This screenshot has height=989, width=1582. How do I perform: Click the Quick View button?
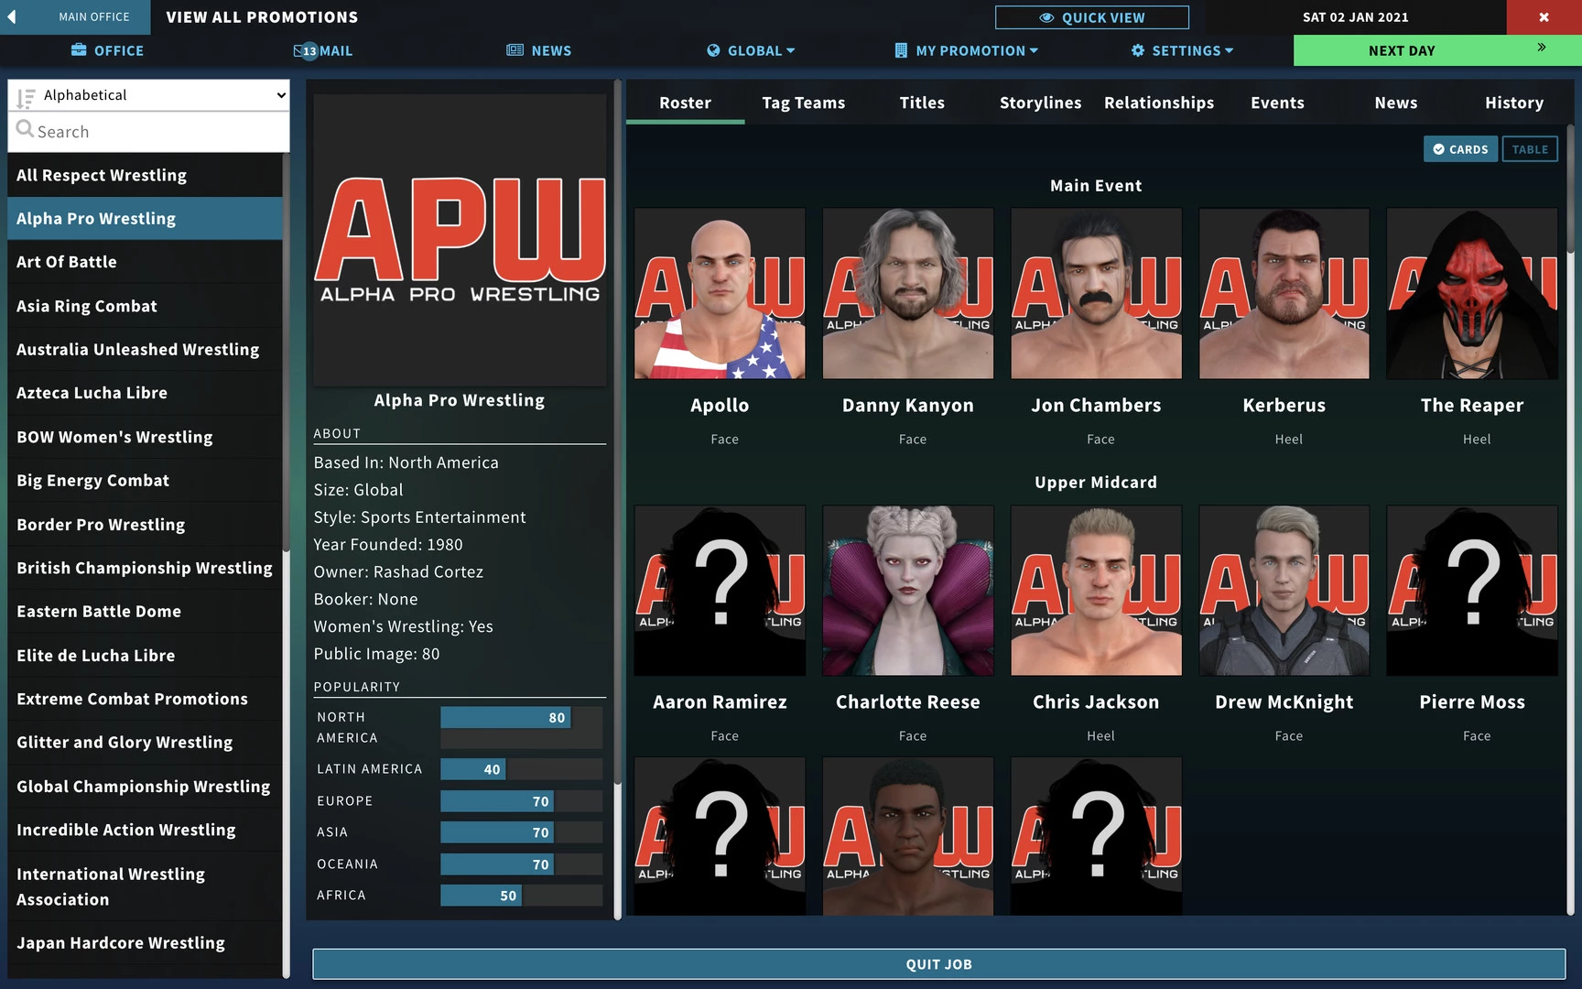(1092, 17)
